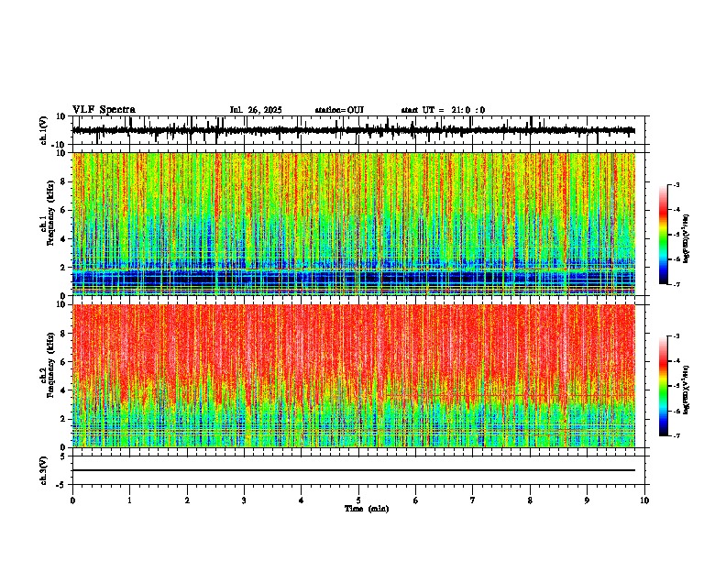Image resolution: width=726 pixels, height=561 pixels.
Task: Click the '-3' label on ch.2 colorbar
Action: 676,336
